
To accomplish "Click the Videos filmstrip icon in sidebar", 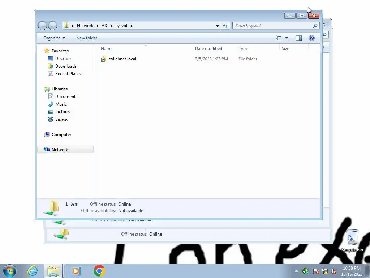I will [51, 119].
